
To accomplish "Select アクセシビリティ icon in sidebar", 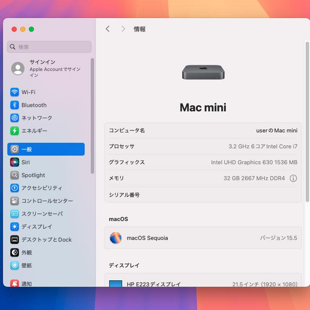I will (x=15, y=188).
